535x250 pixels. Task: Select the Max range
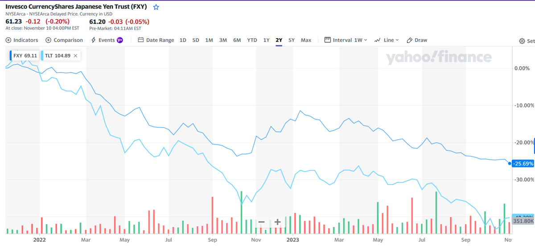[306, 40]
